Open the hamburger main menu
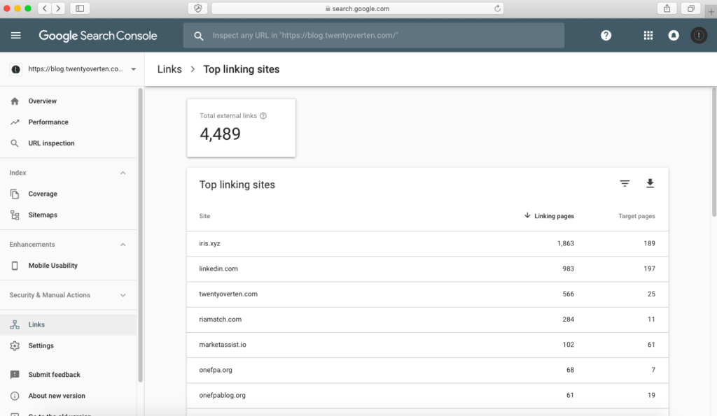Viewport: 717px width, 416px height. (16, 36)
